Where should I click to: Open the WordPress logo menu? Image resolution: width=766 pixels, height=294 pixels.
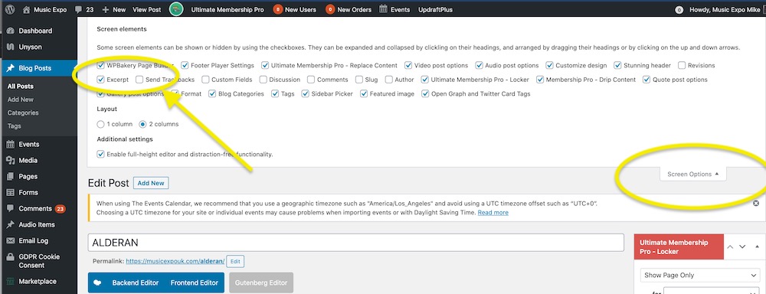pos(10,9)
